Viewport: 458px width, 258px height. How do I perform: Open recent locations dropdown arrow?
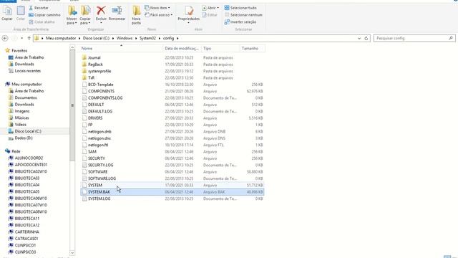click(x=21, y=38)
